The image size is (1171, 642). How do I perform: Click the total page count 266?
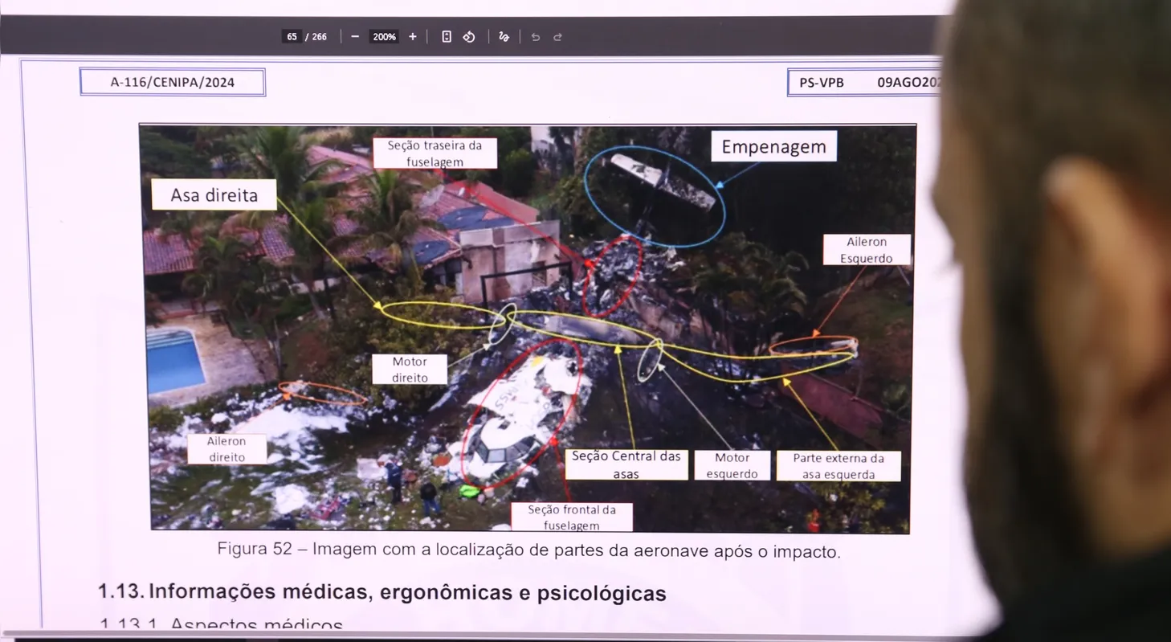pos(320,37)
